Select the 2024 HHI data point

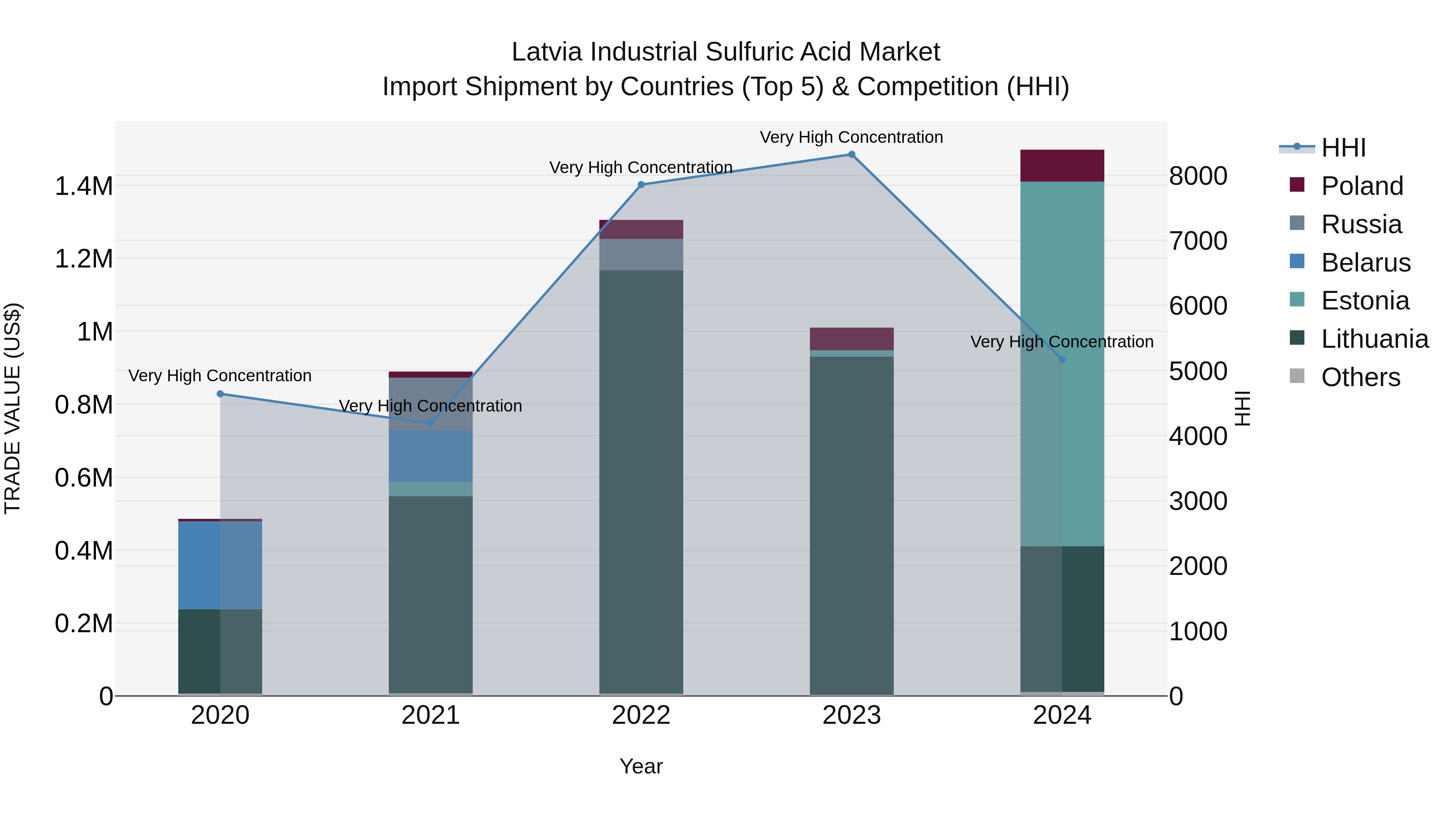tap(1062, 360)
